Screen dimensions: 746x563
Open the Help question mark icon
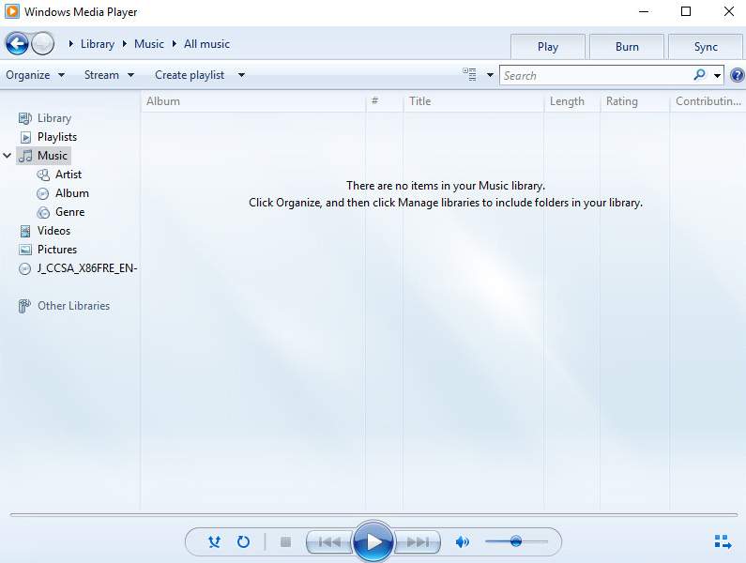coord(737,75)
